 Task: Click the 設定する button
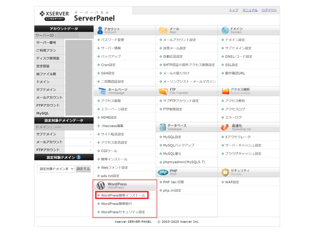pos(83,169)
